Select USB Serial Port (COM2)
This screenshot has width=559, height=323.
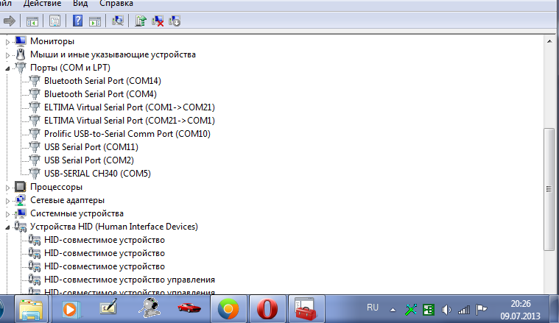point(89,160)
